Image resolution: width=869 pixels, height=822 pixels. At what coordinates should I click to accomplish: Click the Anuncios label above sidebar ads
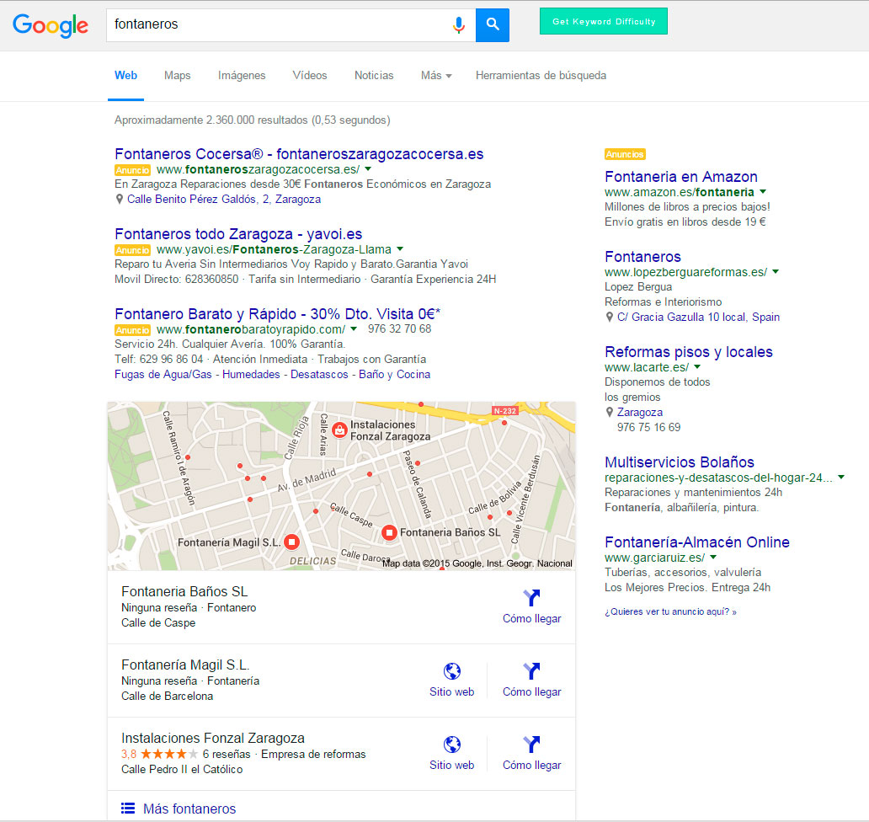click(625, 154)
